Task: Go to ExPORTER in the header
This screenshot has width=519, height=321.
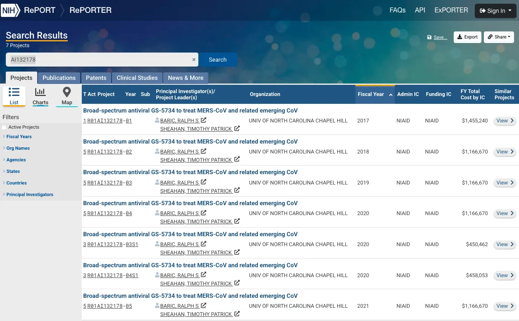Action: pos(451,10)
